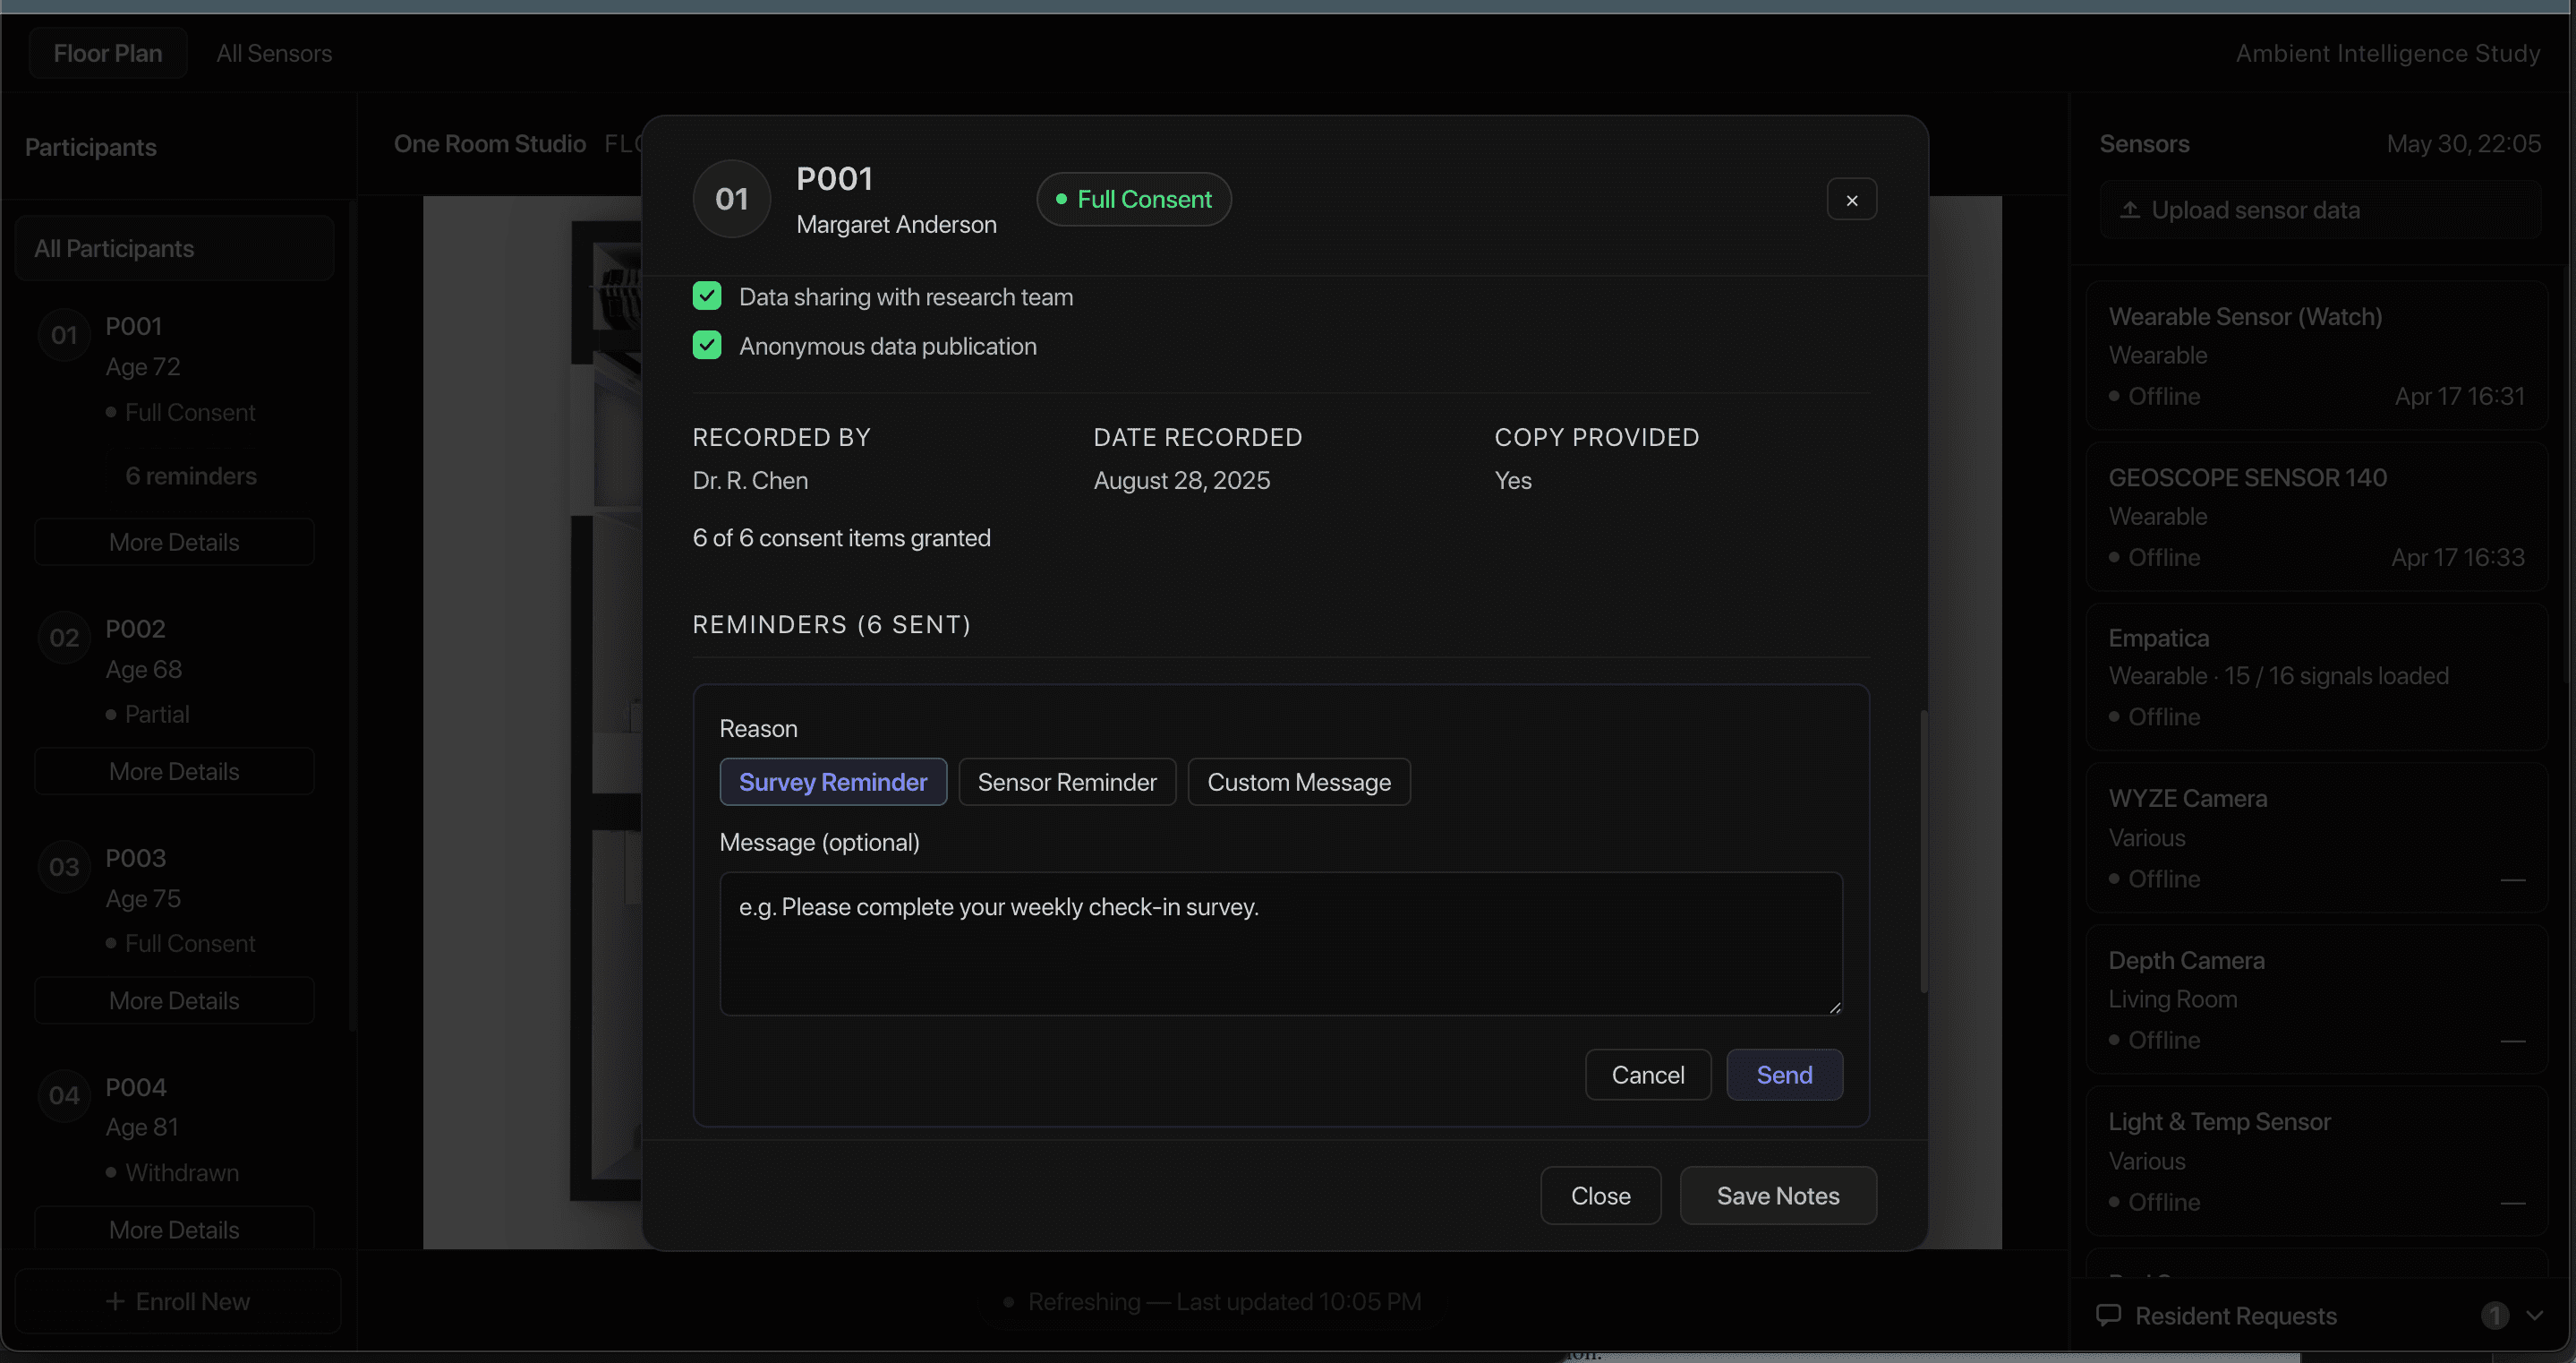Screen dimensions: 2576x1363
Task: Click the Margaret Anderson name
Action: point(896,224)
